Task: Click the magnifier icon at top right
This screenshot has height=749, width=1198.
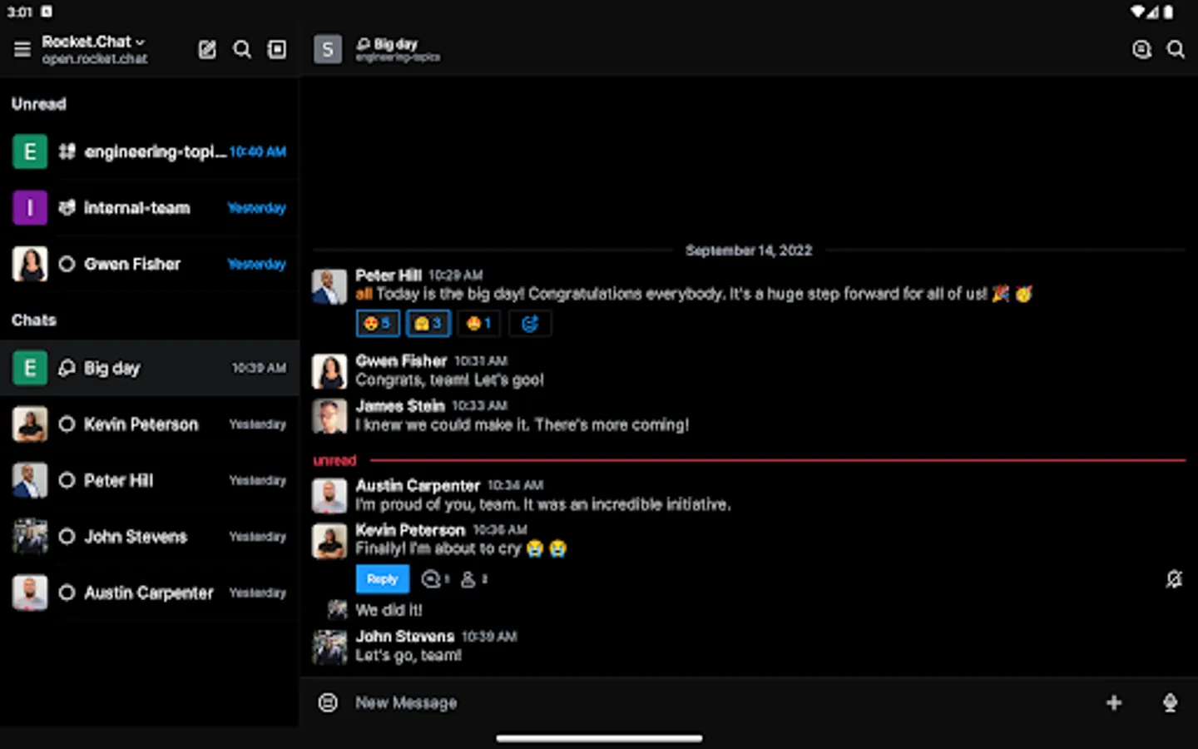Action: (x=1176, y=50)
